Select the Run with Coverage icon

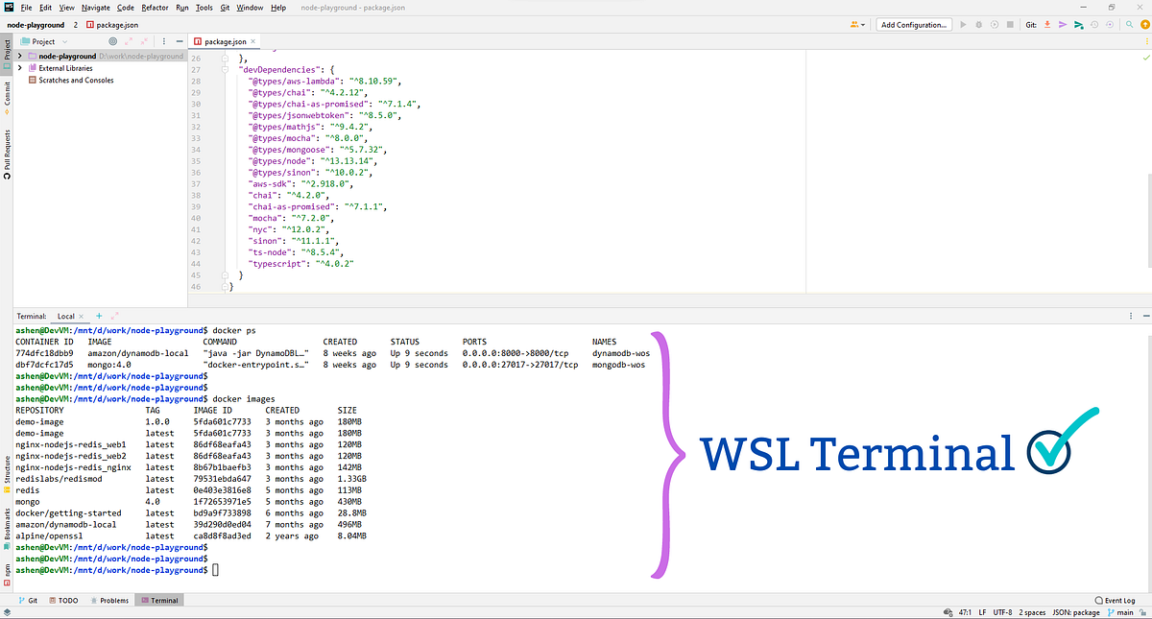995,25
